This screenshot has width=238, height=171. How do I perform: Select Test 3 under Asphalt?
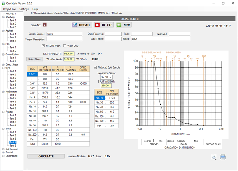point(13,41)
